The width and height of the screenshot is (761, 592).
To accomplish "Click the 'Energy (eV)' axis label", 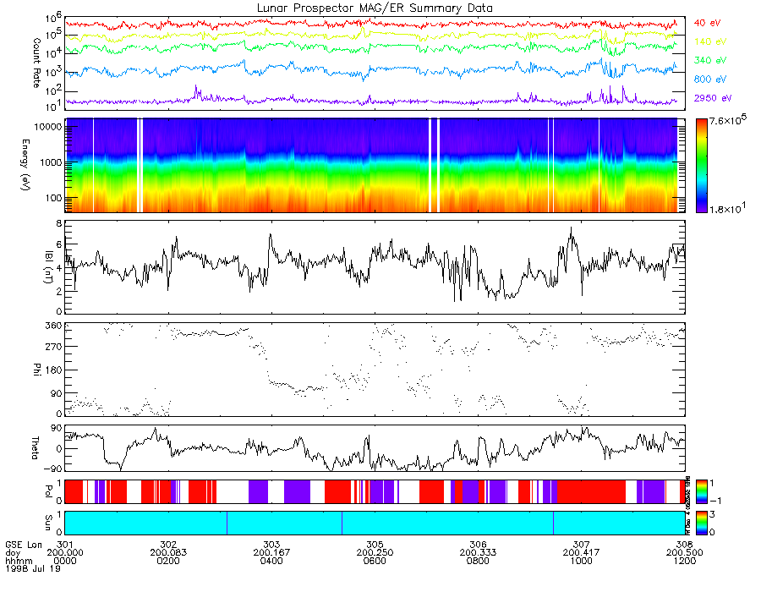I will click(25, 165).
